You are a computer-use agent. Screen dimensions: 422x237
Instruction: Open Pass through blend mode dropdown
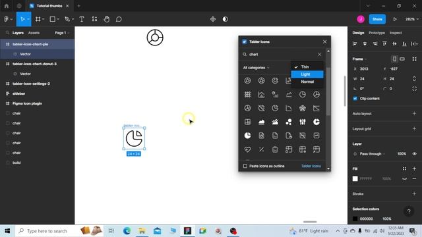[x=372, y=153]
